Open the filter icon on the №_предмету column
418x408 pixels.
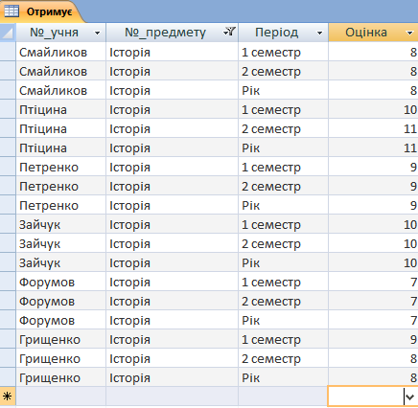(229, 32)
